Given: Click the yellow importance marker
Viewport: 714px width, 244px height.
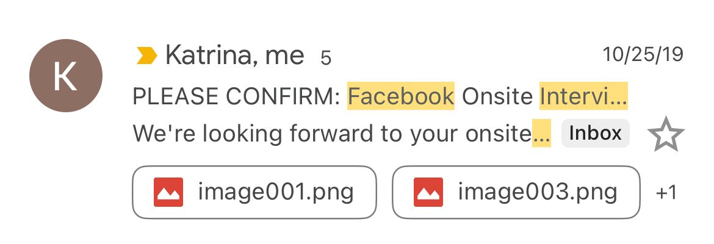Looking at the screenshot, I should [146, 57].
